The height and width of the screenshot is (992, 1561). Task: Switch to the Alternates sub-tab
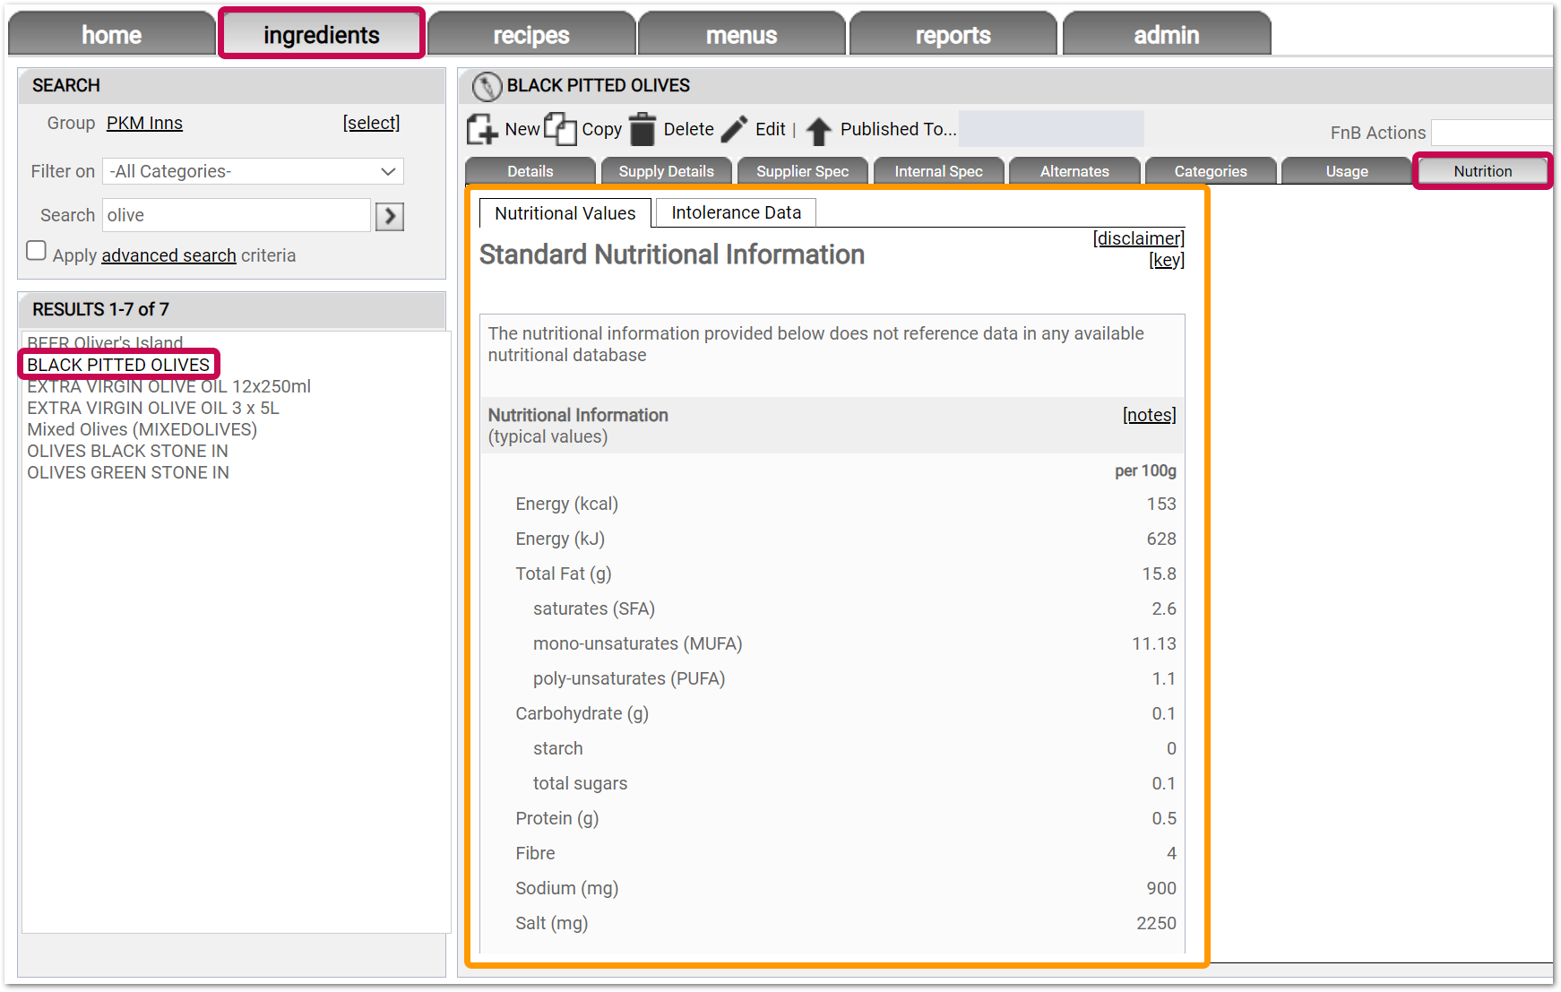click(1075, 171)
